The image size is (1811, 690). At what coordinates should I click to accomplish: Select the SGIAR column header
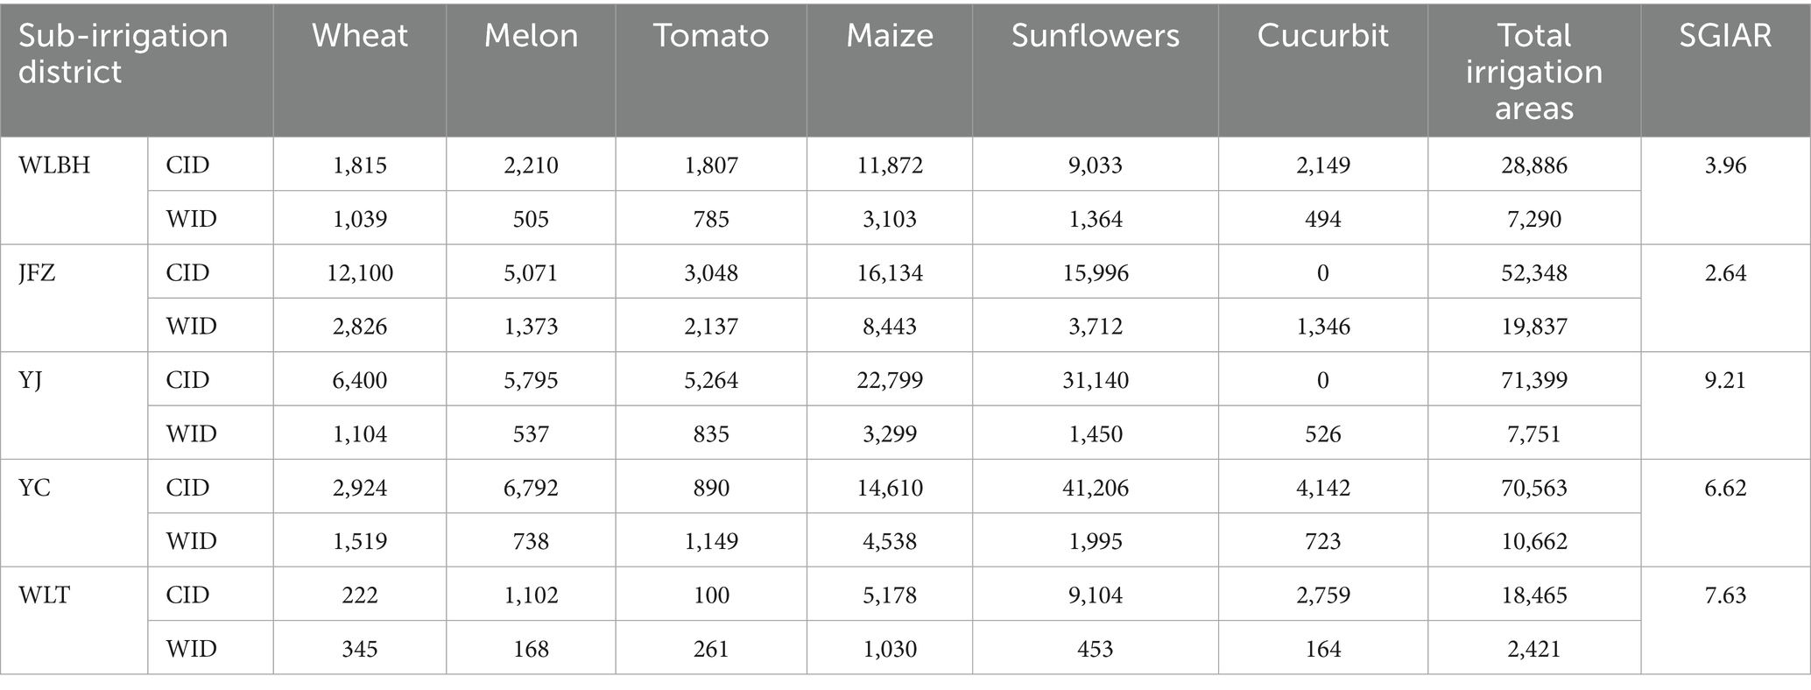point(1724,36)
